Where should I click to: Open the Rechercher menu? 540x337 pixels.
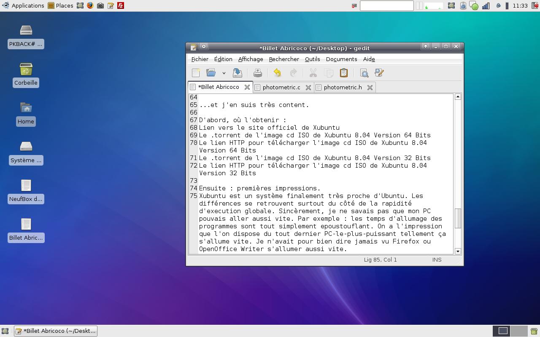click(284, 59)
